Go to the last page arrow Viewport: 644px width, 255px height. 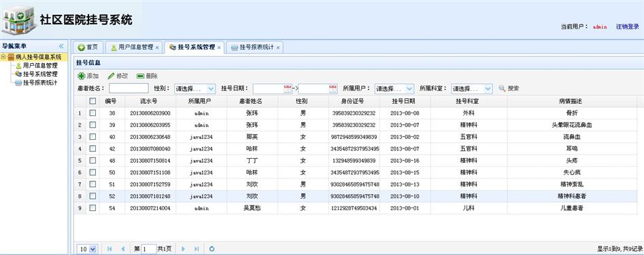click(197, 248)
